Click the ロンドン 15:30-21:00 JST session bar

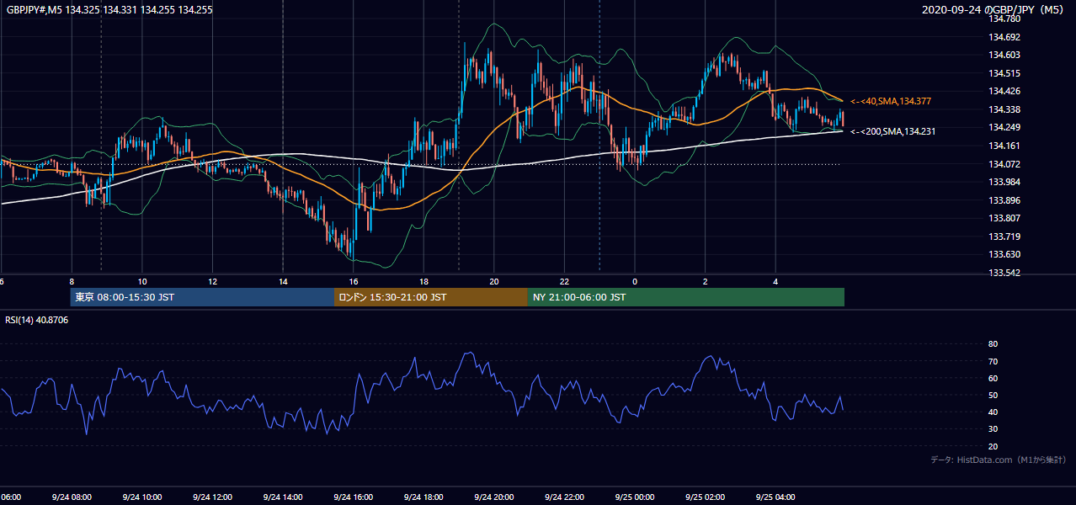(431, 297)
